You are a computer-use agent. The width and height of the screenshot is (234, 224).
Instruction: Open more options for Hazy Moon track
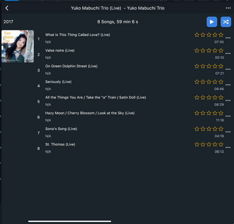point(228,116)
